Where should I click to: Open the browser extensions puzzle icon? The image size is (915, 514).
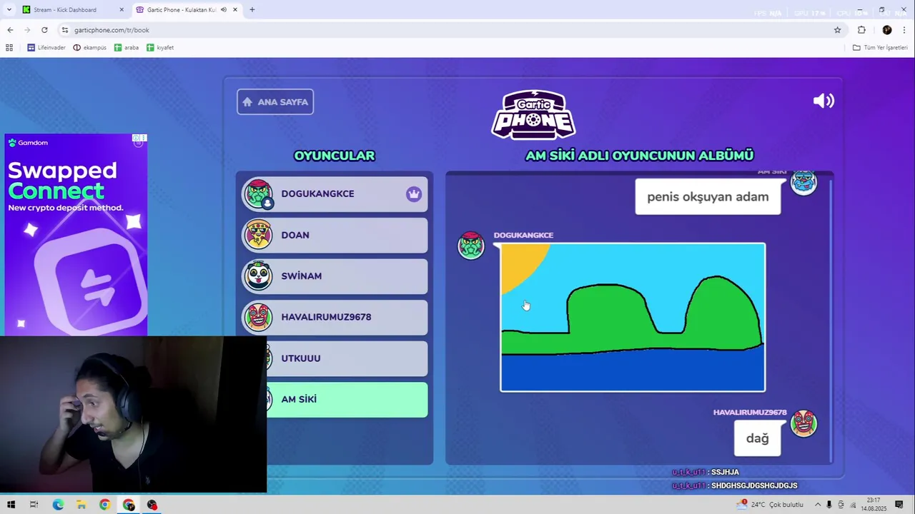click(x=861, y=30)
